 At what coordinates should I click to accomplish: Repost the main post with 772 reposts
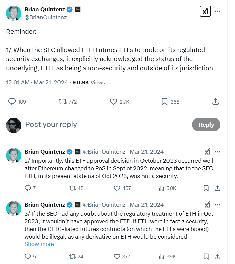coord(63,102)
